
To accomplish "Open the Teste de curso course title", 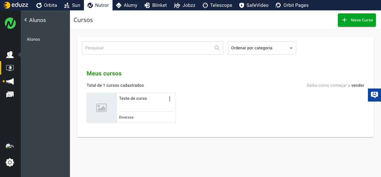I will 133,98.
